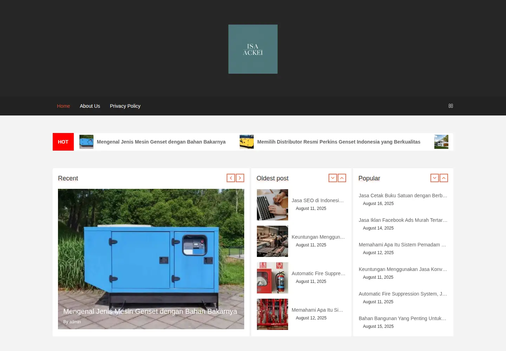Open conveyor factory thumbnail in Oldest post
This screenshot has width=506, height=351.
[x=273, y=241]
